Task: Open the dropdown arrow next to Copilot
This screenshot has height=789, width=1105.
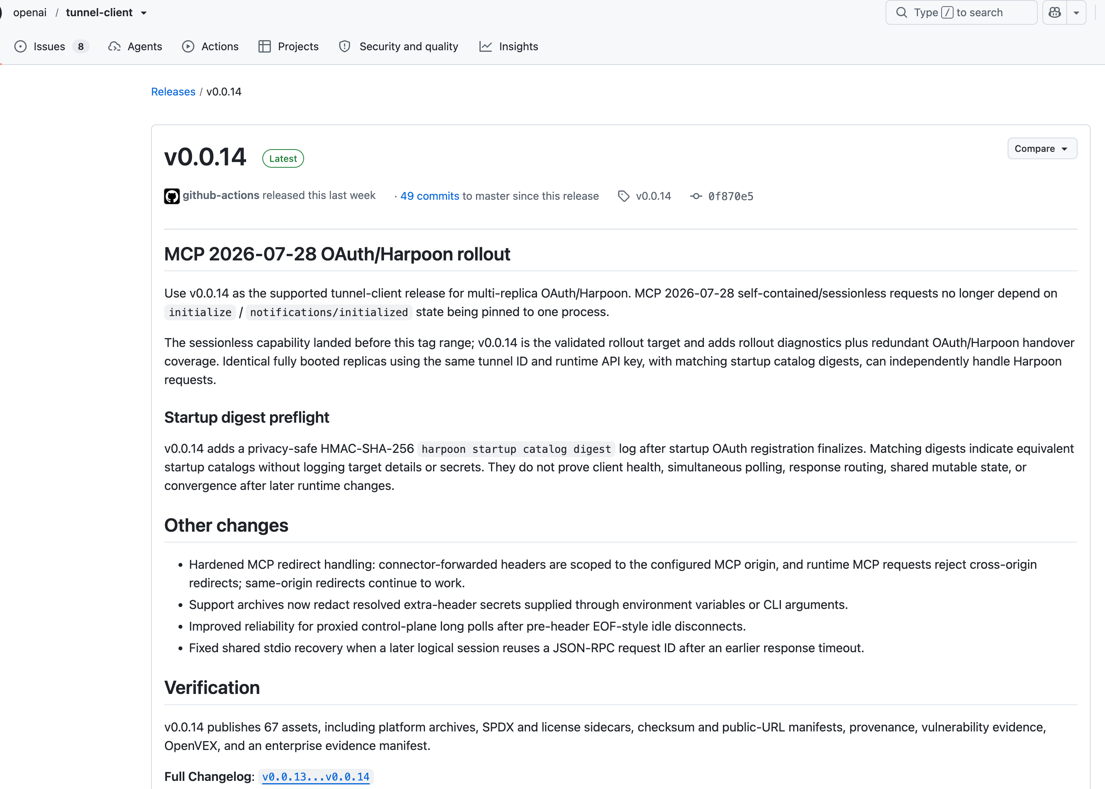Action: (x=1076, y=13)
